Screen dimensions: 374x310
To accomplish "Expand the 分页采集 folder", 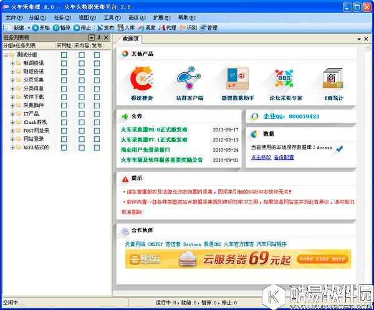I will click(12, 80).
